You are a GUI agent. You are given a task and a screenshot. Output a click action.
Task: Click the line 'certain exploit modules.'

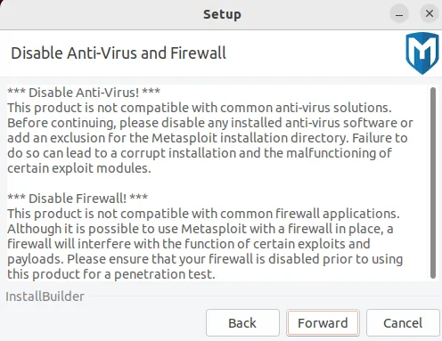(x=79, y=168)
